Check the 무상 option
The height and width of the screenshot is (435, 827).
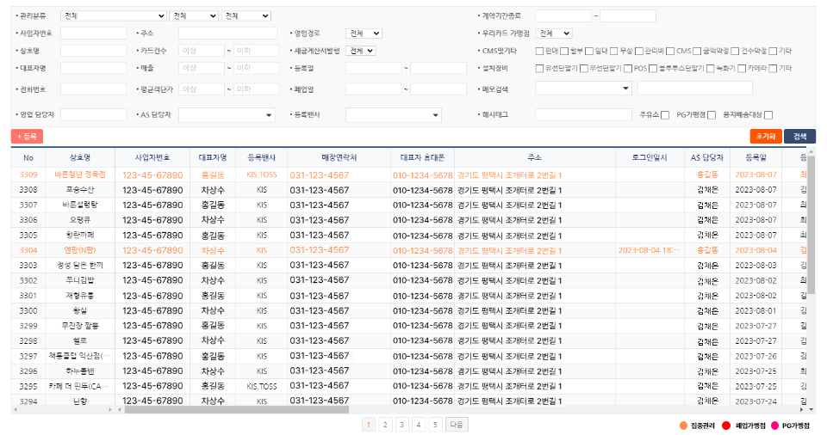614,51
